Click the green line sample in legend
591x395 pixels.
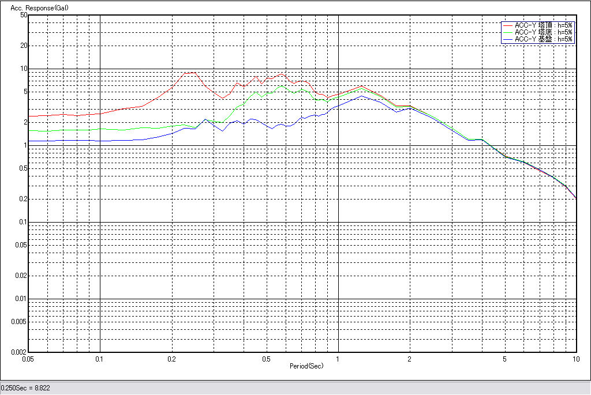508,32
